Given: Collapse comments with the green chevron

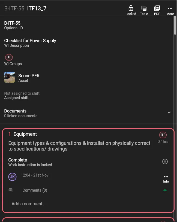Looking at the screenshot, I should 165,190.
